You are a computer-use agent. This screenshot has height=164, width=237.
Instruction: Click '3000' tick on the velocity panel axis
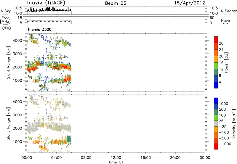(x=17, y=115)
